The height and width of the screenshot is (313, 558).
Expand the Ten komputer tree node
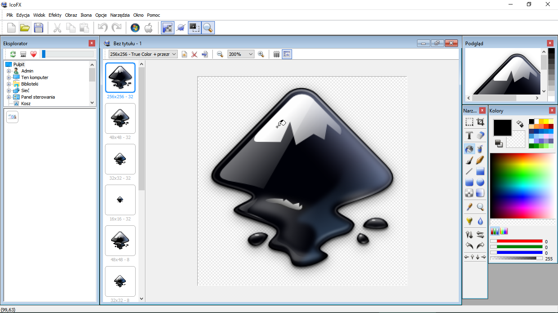point(9,77)
